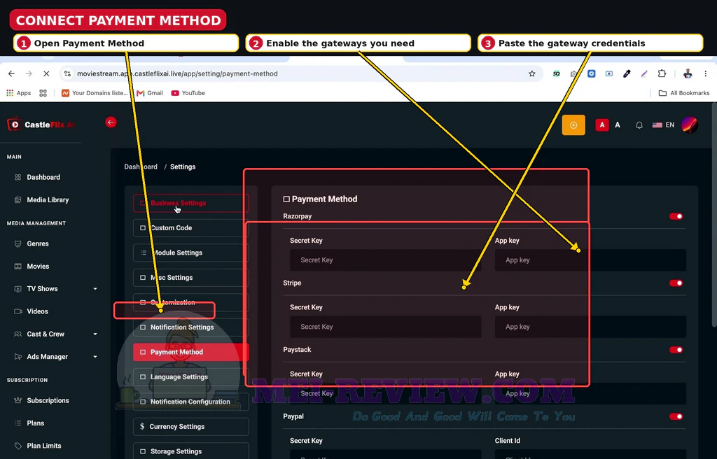Open the user profile avatar in the app header
The height and width of the screenshot is (459, 717).
690,125
